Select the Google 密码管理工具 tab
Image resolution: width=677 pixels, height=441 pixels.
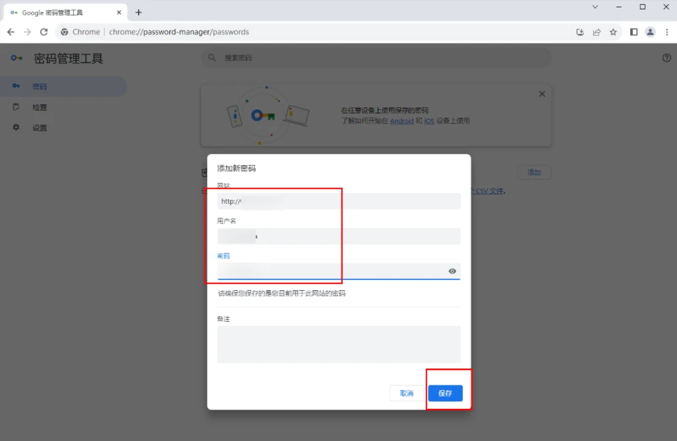[65, 13]
